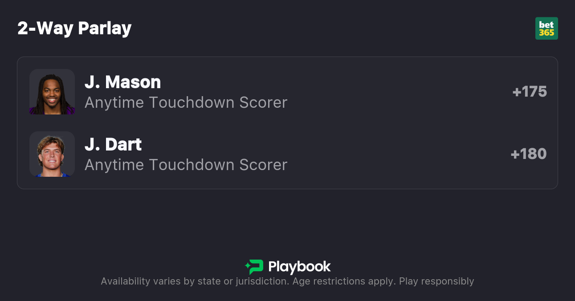Click the +180 odds for J. Dart
575x301 pixels.
[x=529, y=154]
